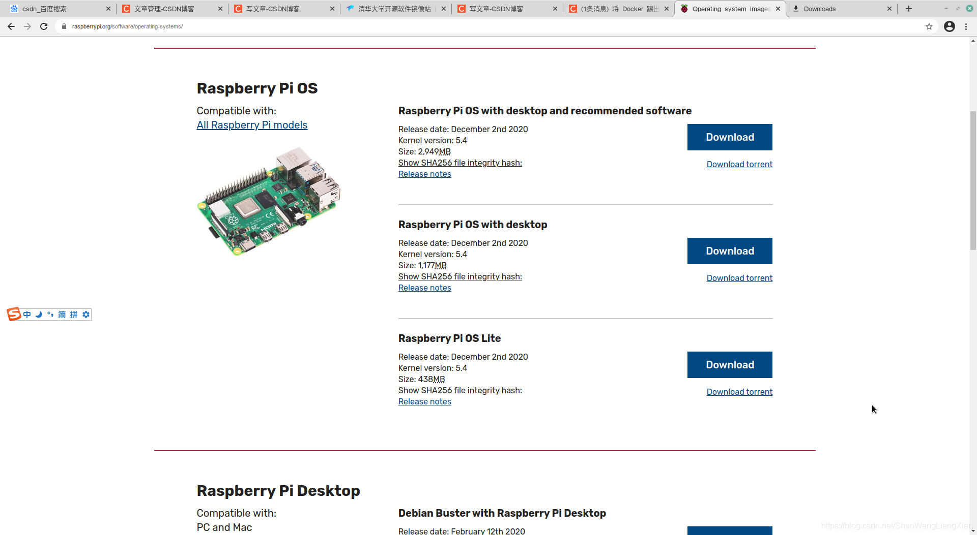Screen dimensions: 977x535
Task: Click the Size: 438MB text
Action: (x=421, y=379)
